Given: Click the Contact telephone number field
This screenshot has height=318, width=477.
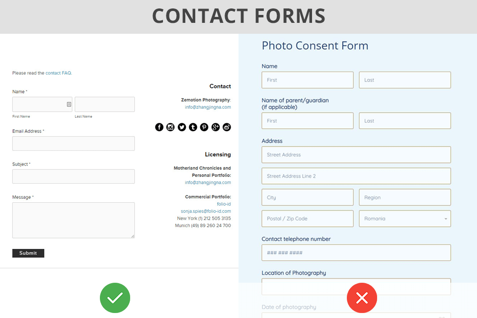Looking at the screenshot, I should tap(356, 252).
